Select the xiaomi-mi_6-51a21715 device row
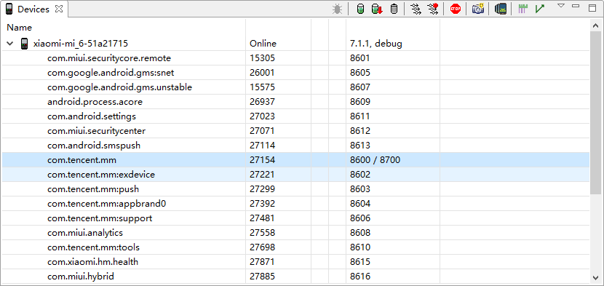This screenshot has width=604, height=286. pyautogui.click(x=295, y=44)
